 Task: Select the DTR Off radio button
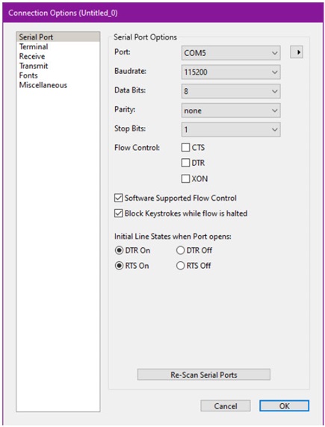tap(181, 250)
